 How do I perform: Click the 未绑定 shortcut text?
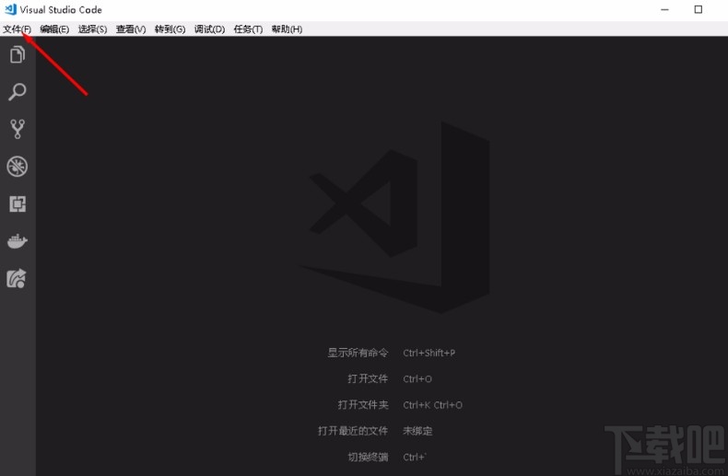point(417,431)
